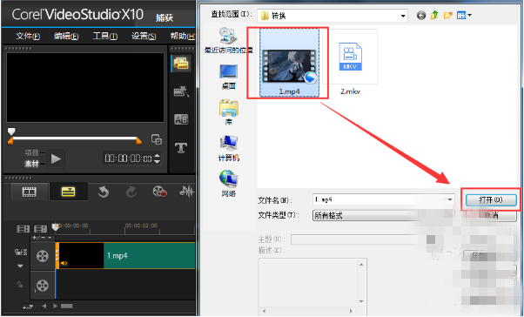Open Network in dialog sidebar
This screenshot has height=317, width=524.
tap(229, 184)
